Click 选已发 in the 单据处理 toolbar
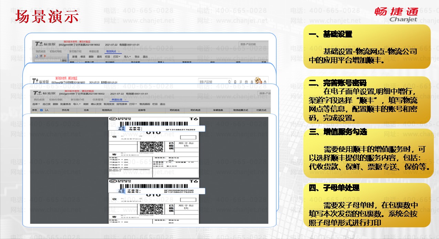This screenshot has height=239, width=439. (x=46, y=104)
